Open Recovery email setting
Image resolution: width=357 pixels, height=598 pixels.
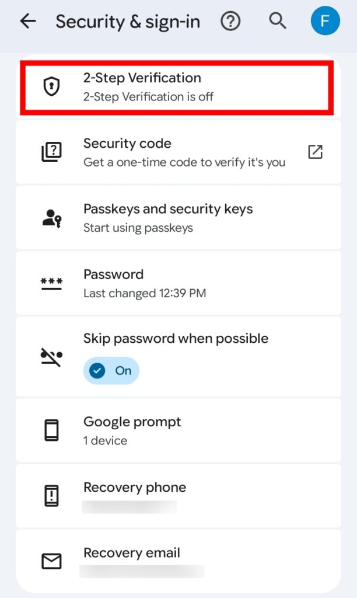click(x=175, y=561)
